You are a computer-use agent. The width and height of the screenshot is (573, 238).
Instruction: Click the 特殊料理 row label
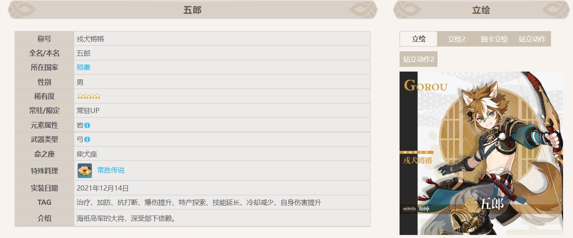coord(44,171)
